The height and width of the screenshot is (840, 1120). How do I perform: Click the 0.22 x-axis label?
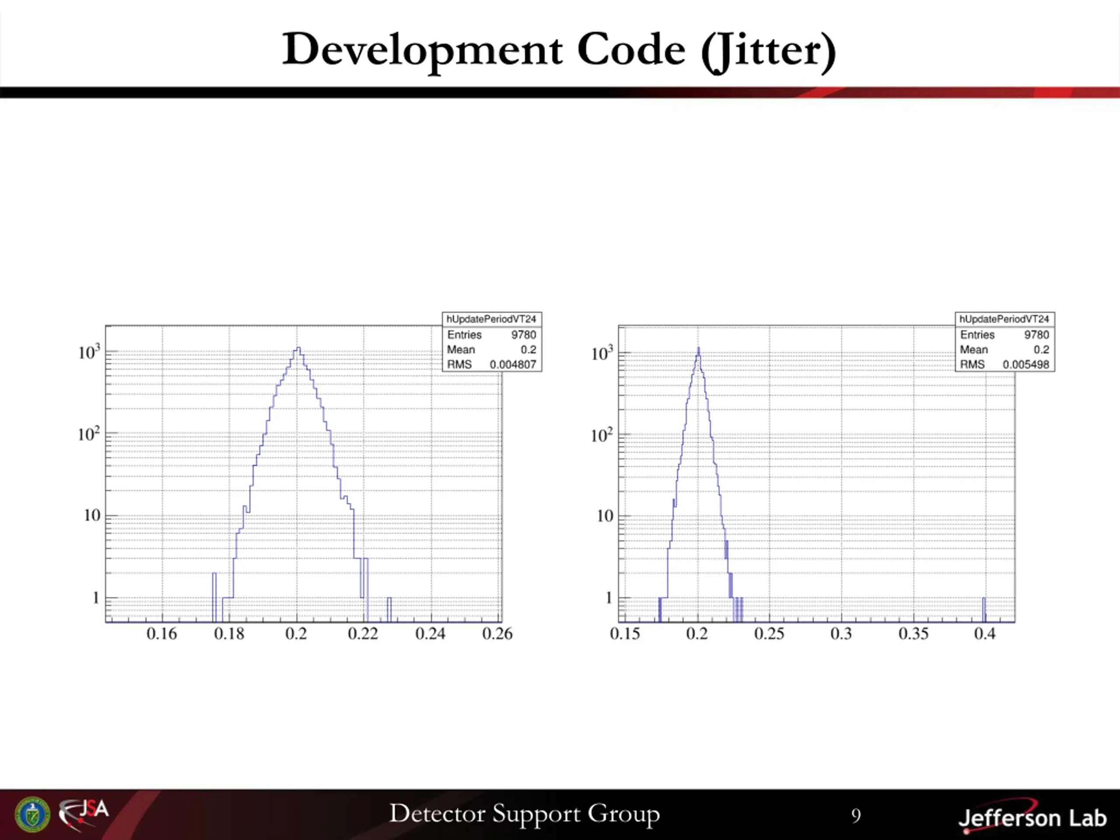click(363, 633)
